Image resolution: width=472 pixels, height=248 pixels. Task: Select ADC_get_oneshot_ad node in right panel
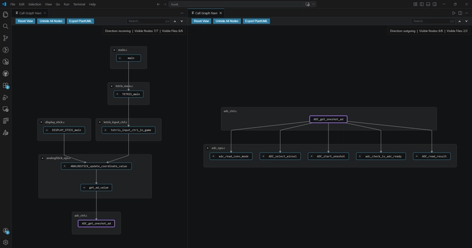328,120
